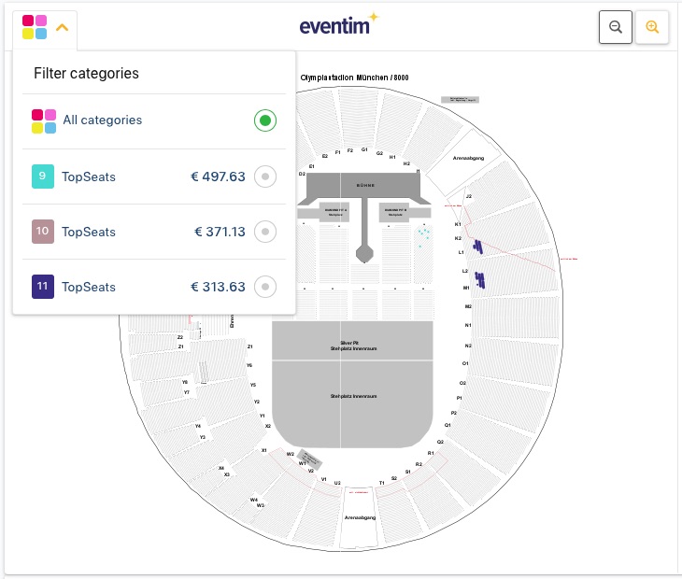Viewport: 682px width, 579px height.
Task: Click the four-color category filter icon
Action: [35, 27]
